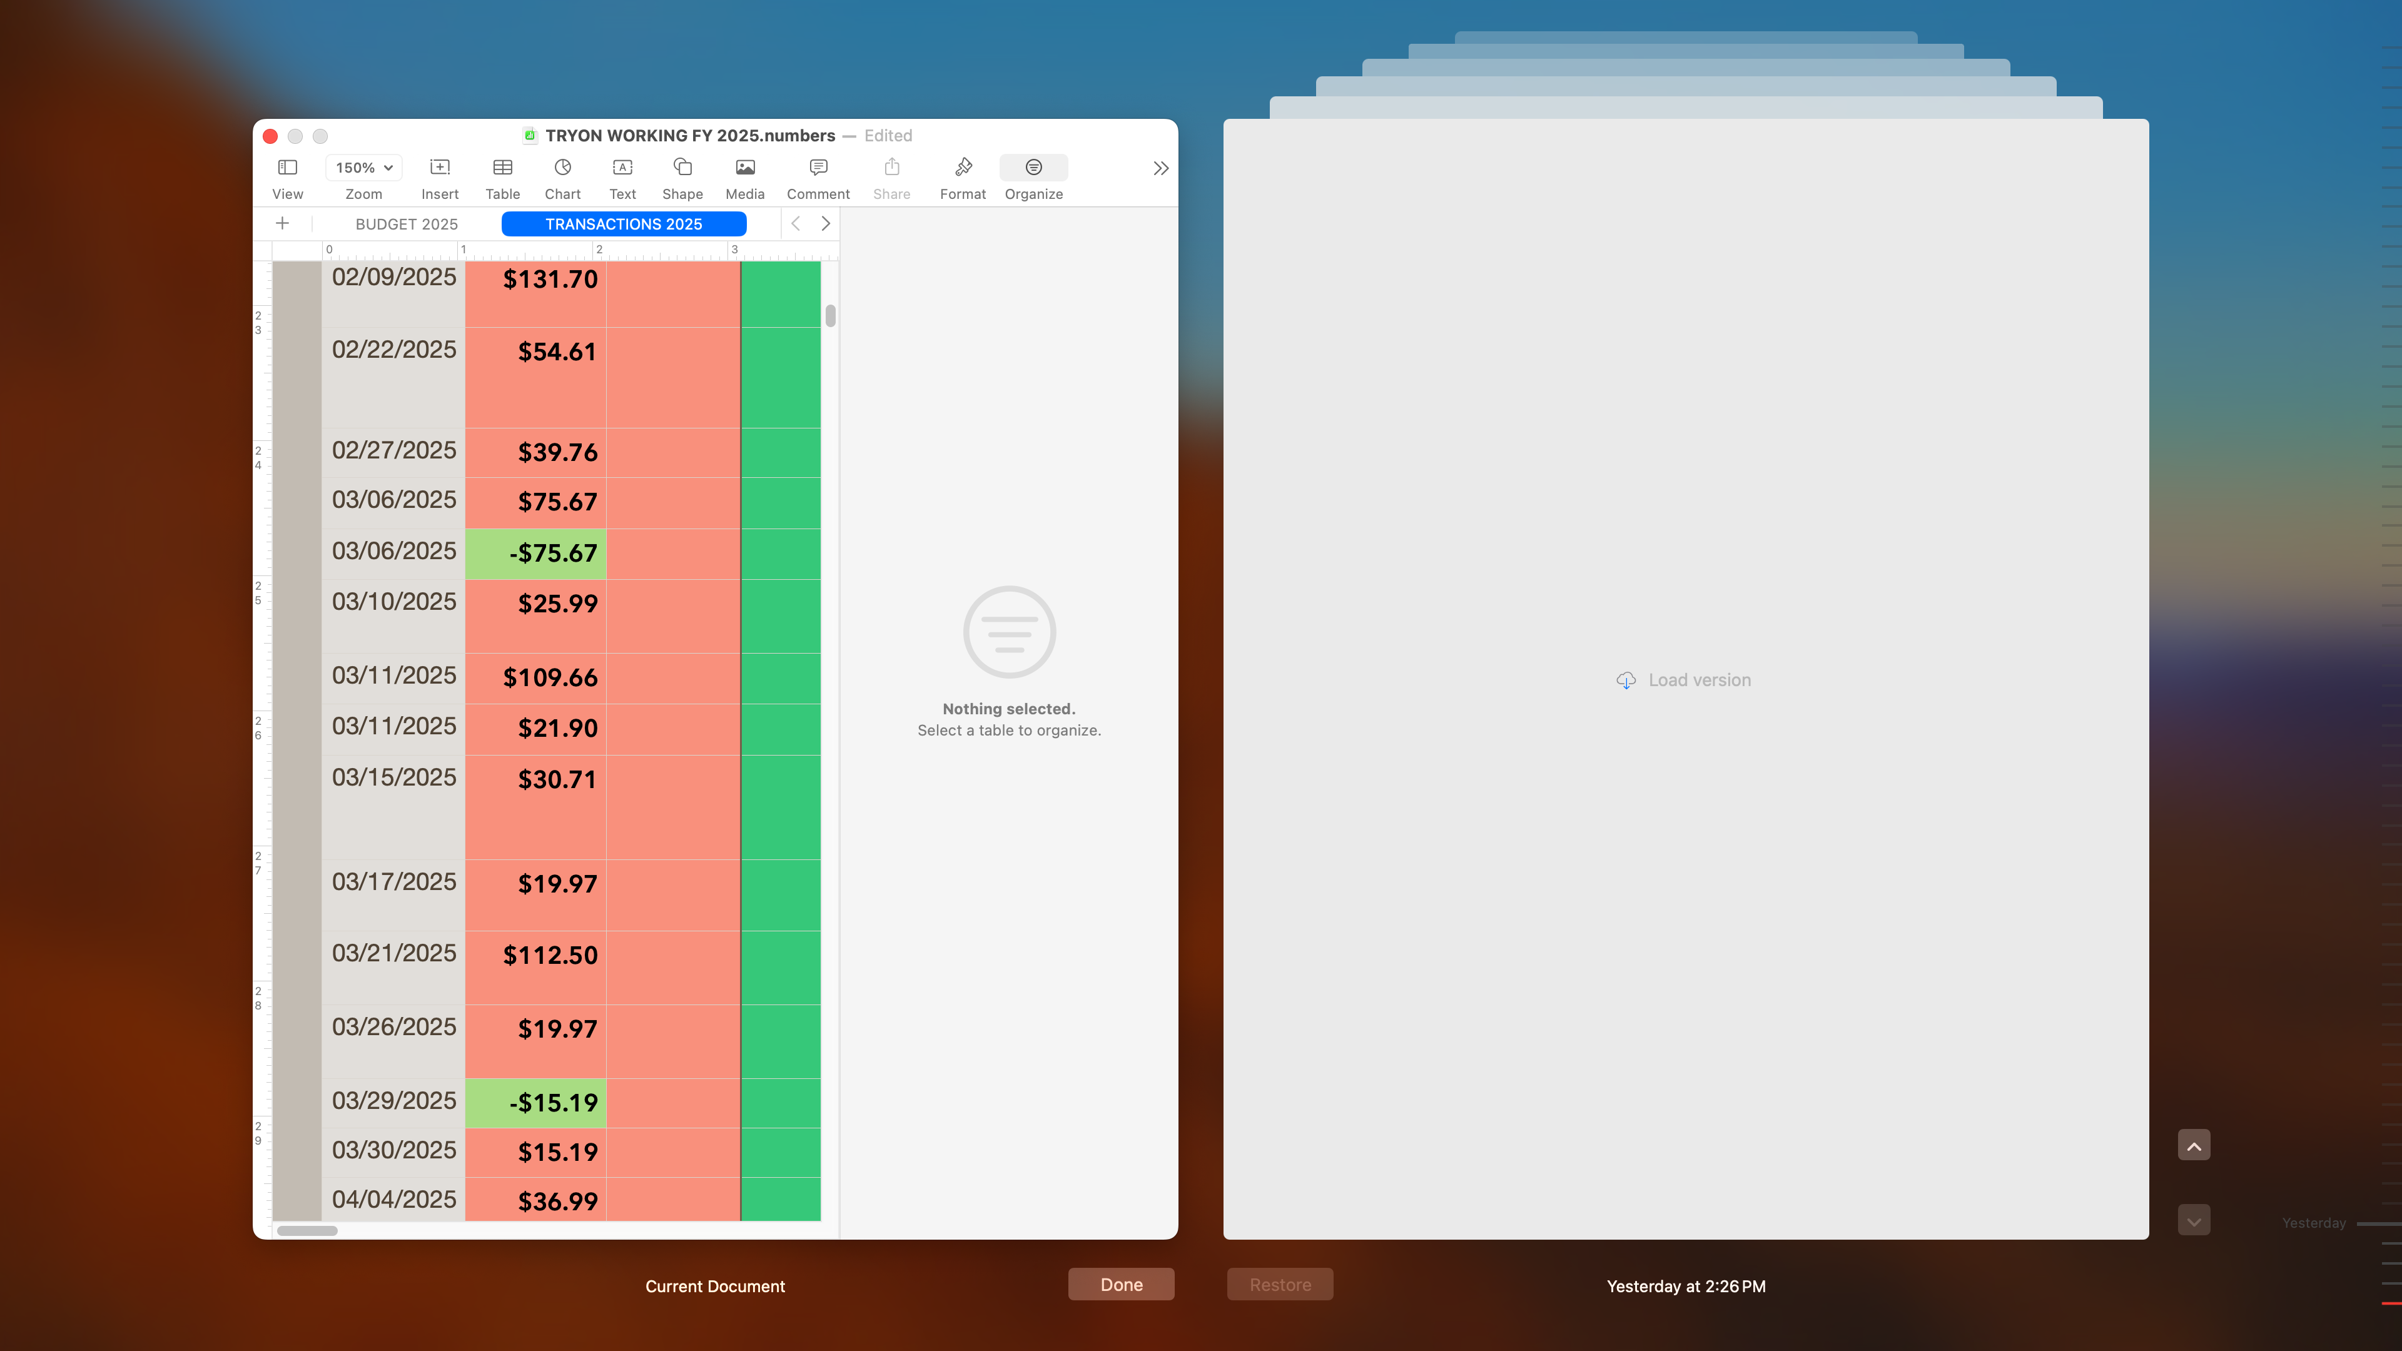Viewport: 2402px width, 1351px height.
Task: Click the Insert toolbar icon
Action: pos(439,169)
